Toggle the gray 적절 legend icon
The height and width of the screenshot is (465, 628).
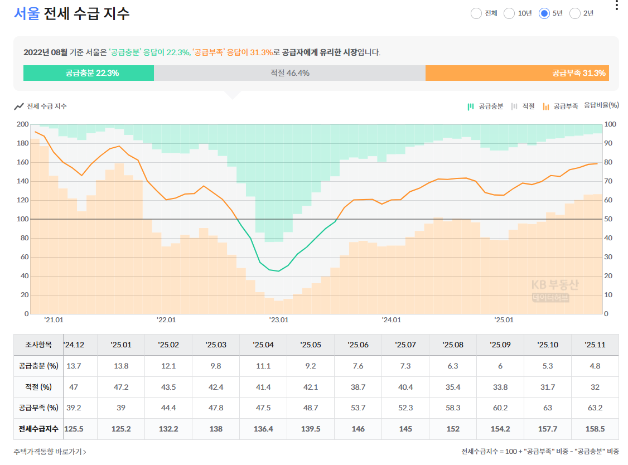pos(514,106)
